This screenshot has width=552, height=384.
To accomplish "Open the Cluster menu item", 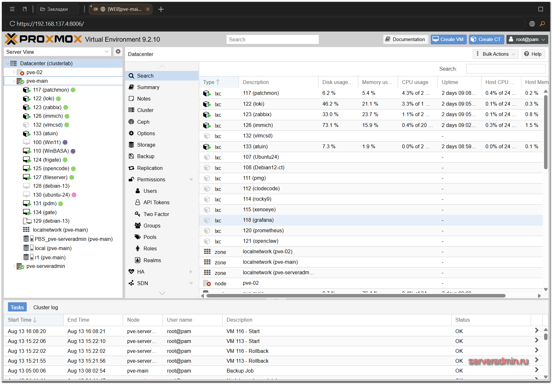I will tap(162, 110).
